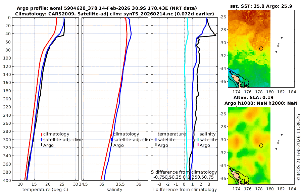302x194 pixels.
Task: Select 'Argo' legend entry in the salinity plot
Action: [x=117, y=145]
